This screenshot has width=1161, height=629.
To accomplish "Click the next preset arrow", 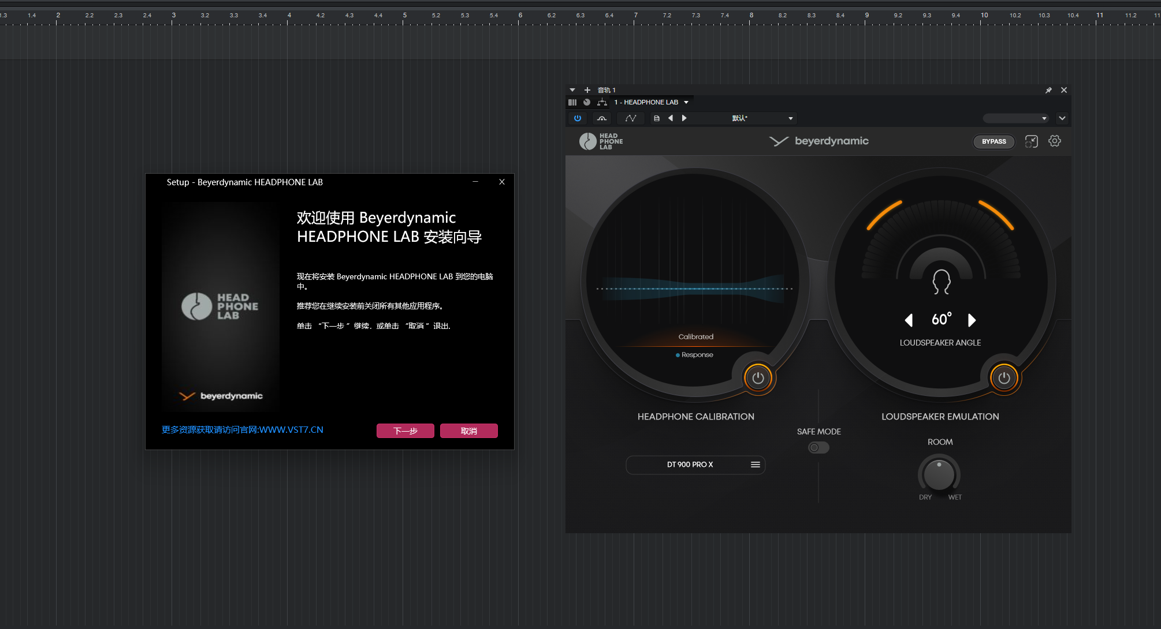I will tap(684, 118).
